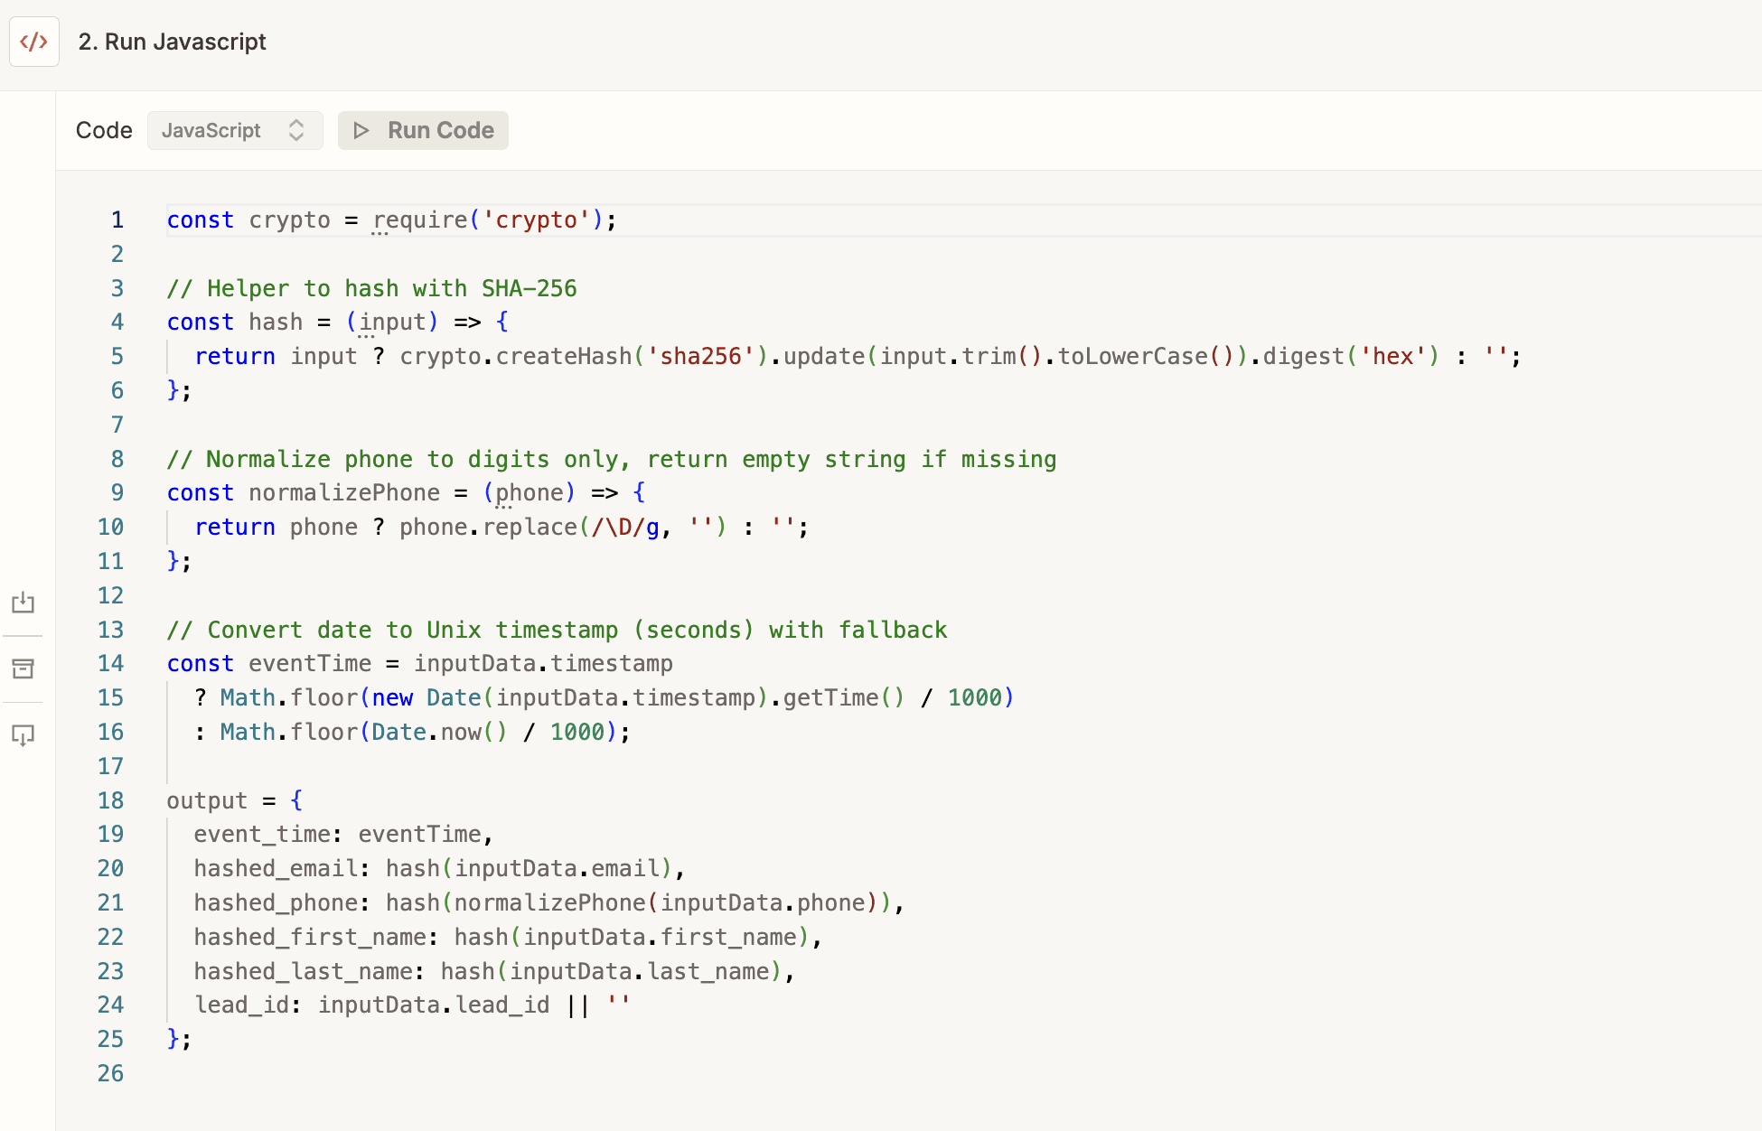Click the SHA-256 helper comment line
Screen dimensions: 1762x1131
pos(371,288)
